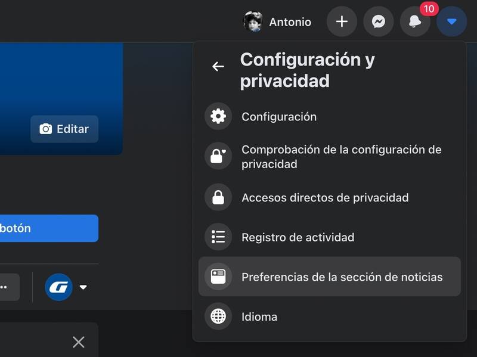Click the gear icon for Configuración
Viewport: 477px width, 357px height.
[x=218, y=117]
